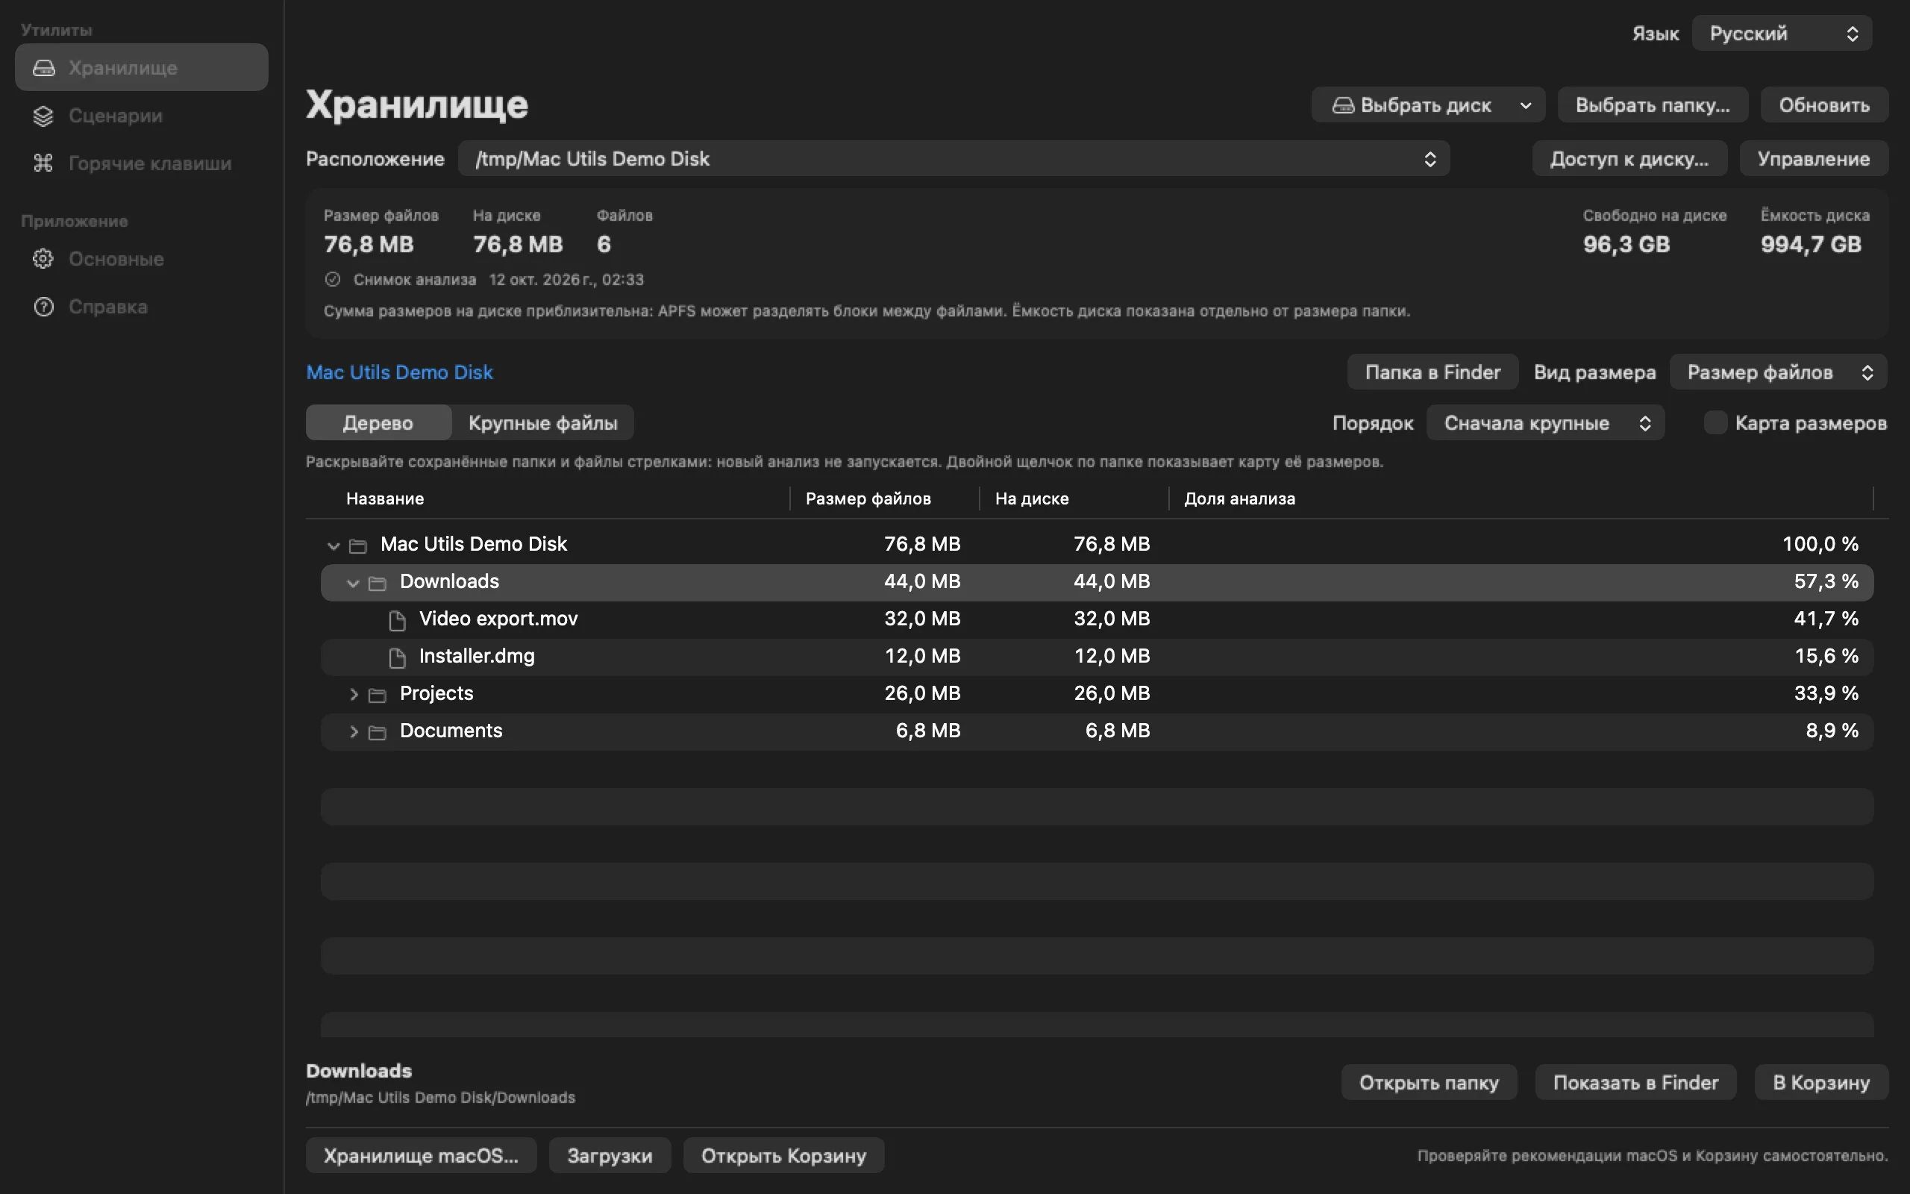Click the disk icon on Выбрать диск button
Image resolution: width=1910 pixels, height=1194 pixels.
(x=1342, y=106)
